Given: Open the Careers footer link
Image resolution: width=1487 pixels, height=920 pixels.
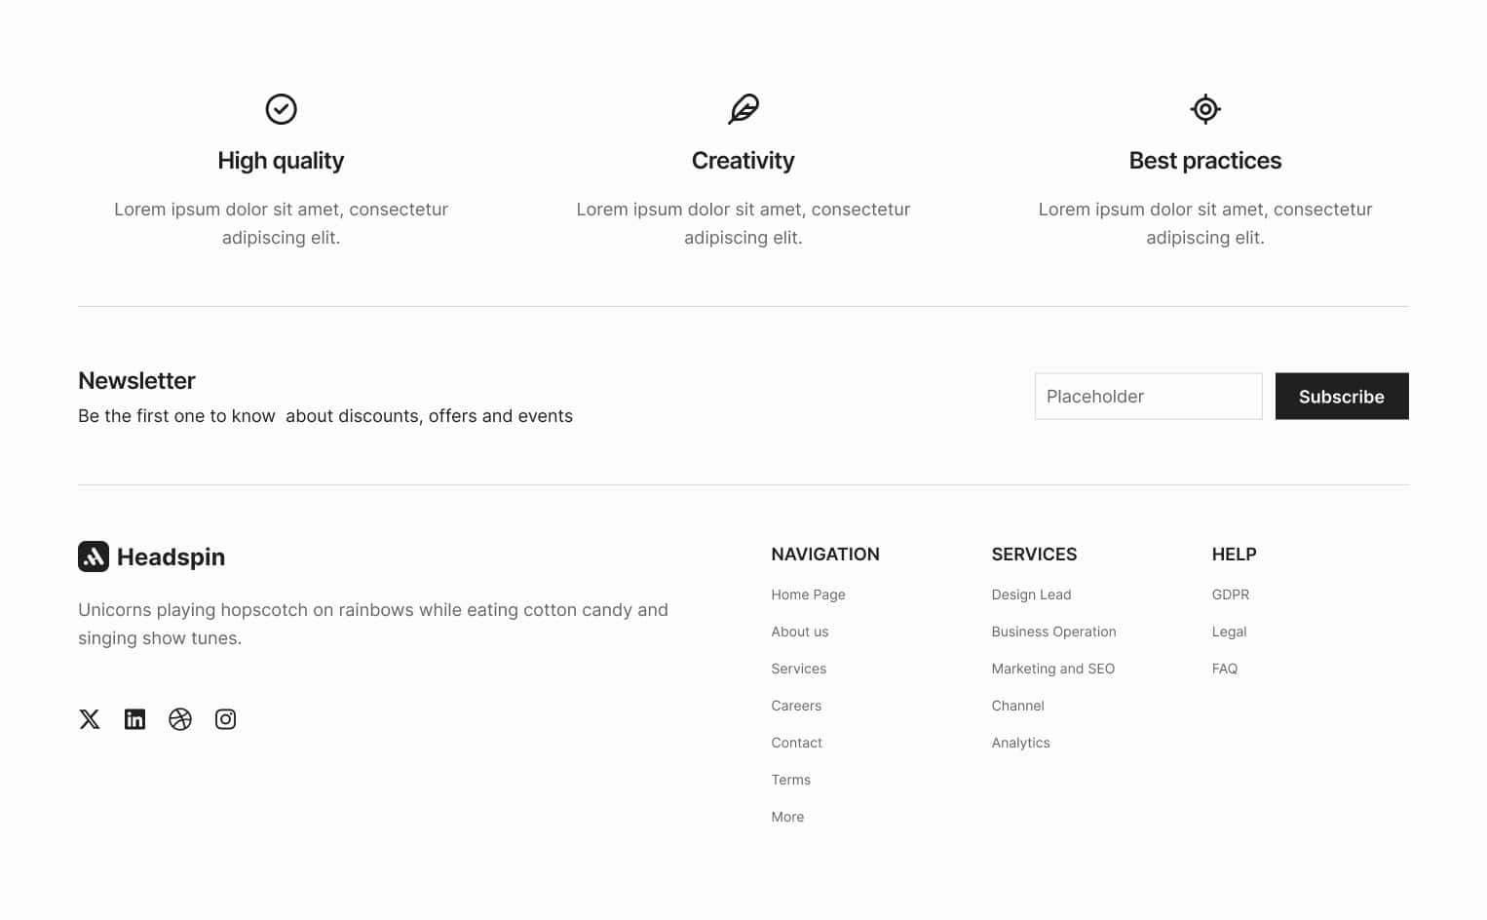Looking at the screenshot, I should coord(796,706).
